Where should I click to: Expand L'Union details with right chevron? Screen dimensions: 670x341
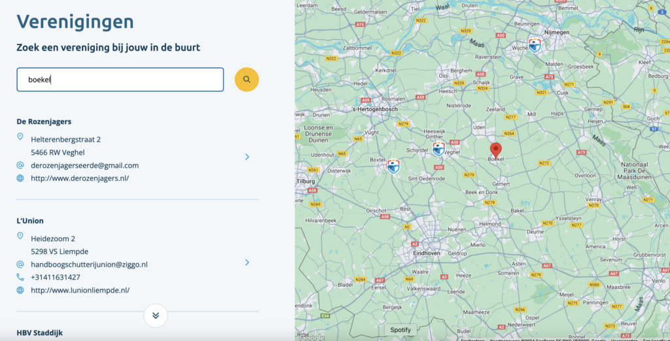pyautogui.click(x=247, y=263)
